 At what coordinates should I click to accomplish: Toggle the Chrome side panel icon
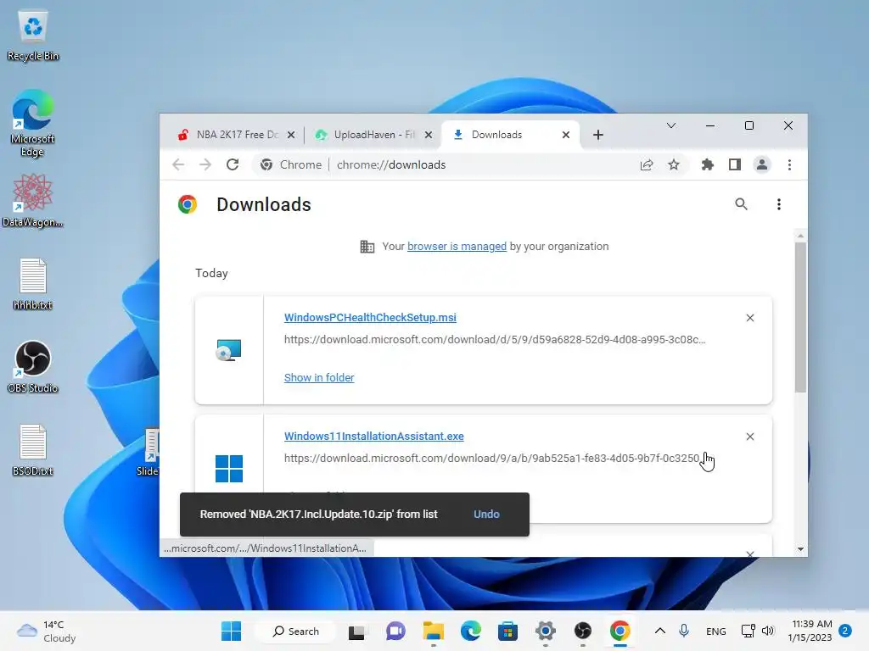click(735, 164)
